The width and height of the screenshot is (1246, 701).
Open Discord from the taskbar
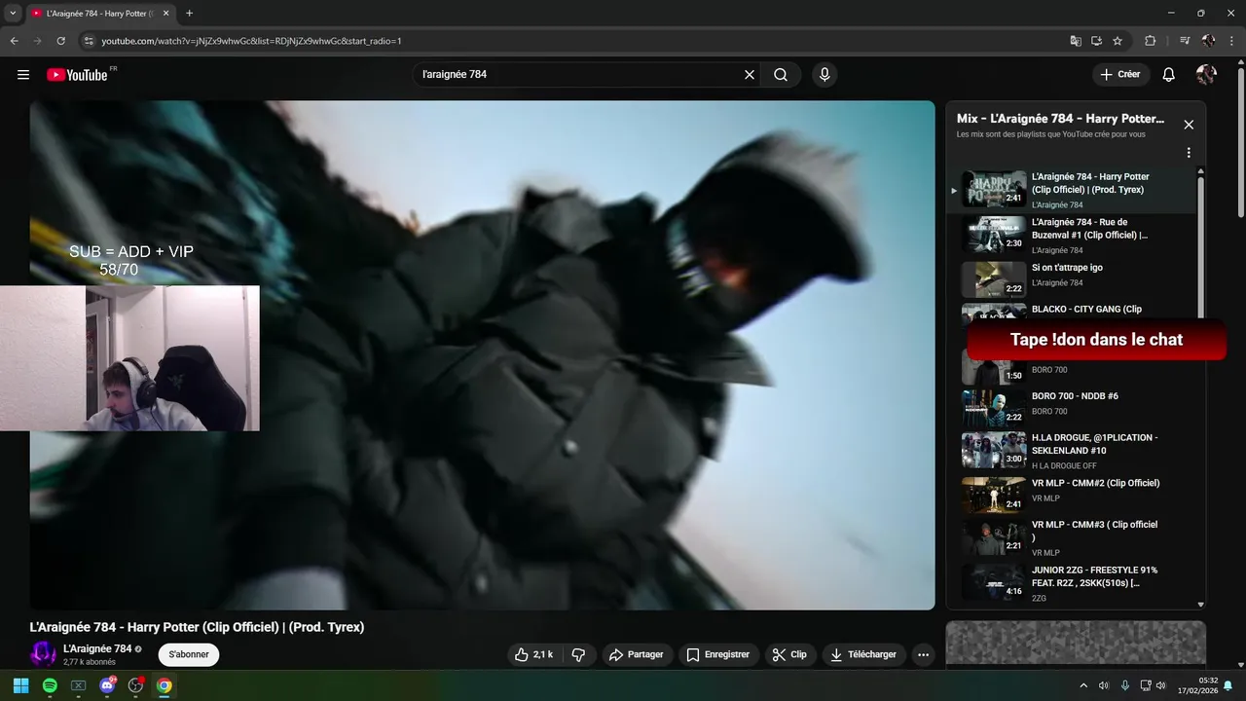(107, 685)
